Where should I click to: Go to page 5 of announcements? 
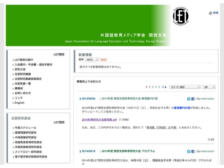point(159,87)
